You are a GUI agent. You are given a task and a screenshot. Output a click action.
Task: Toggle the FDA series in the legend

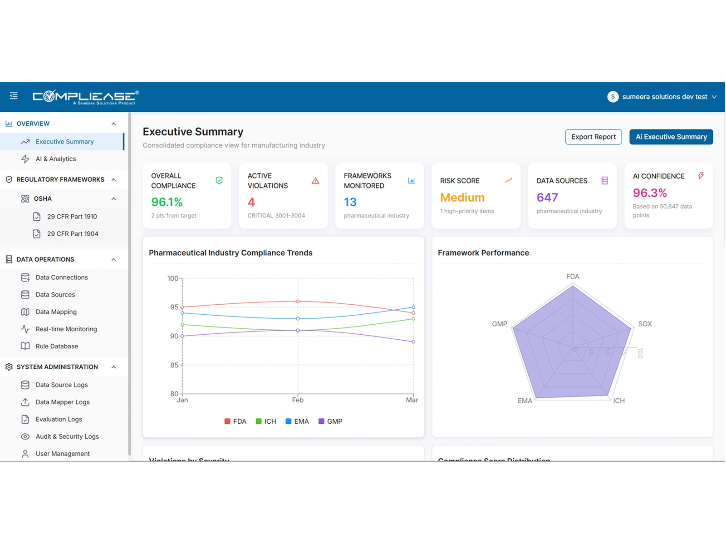235,421
